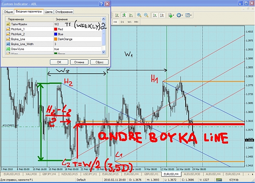This screenshot has height=183, width=255.
Task: Click the Default profile in status bar
Action: [81, 180]
